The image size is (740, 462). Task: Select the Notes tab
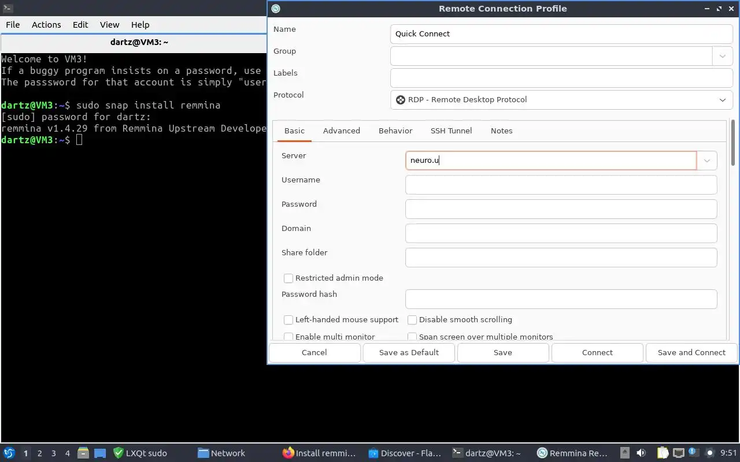[x=502, y=131]
